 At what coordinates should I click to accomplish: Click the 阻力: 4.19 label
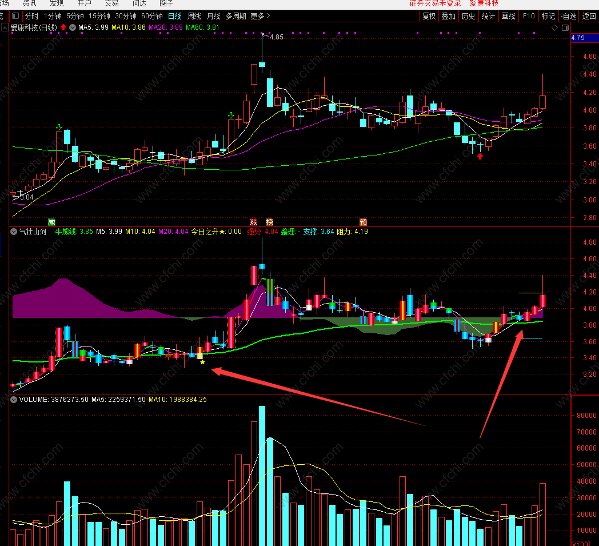click(352, 232)
